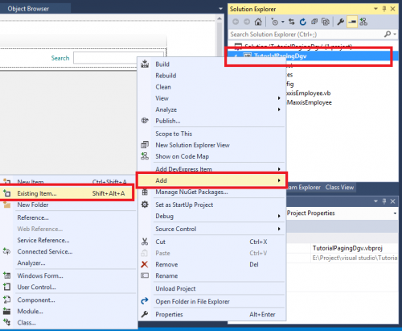Toggle the highlighted Preview Selected Items button
The width and height of the screenshot is (402, 331).
point(352,22)
